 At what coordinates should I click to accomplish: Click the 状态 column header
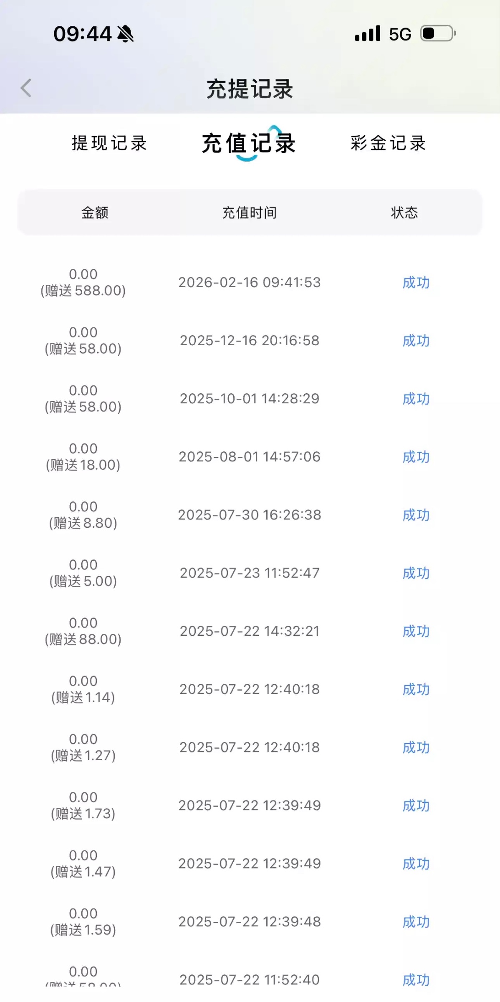404,213
